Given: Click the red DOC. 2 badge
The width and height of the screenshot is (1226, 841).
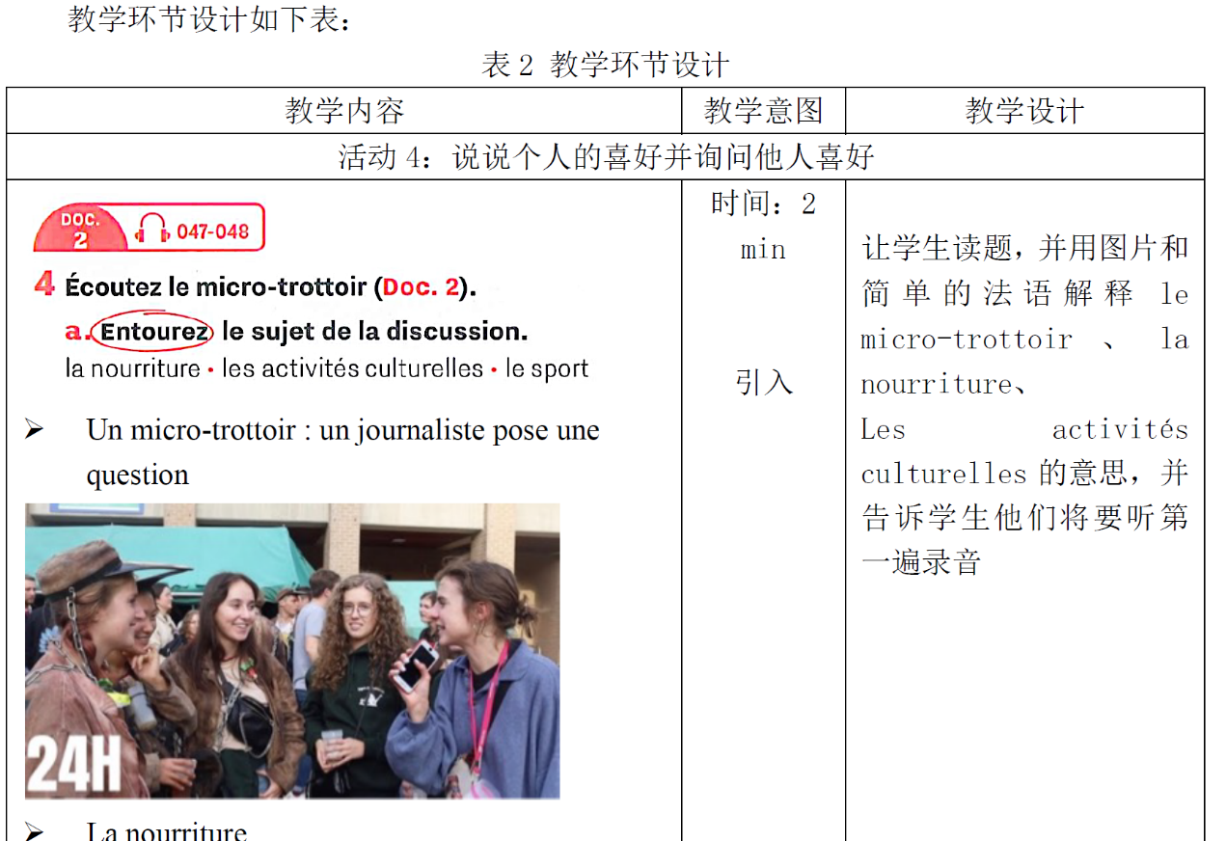Looking at the screenshot, I should (x=80, y=230).
